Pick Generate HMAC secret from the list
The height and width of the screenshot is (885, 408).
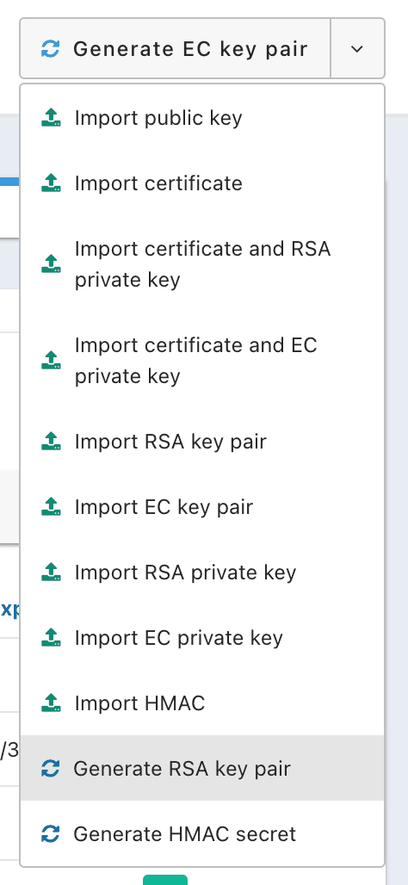(202, 833)
